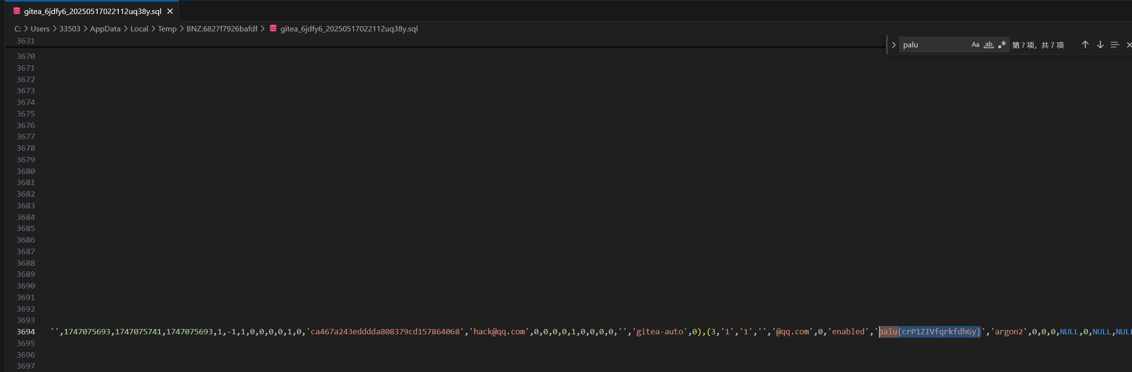Screen dimensions: 1132x372
Task: Click database icon in breadcrumb path
Action: tap(273, 29)
